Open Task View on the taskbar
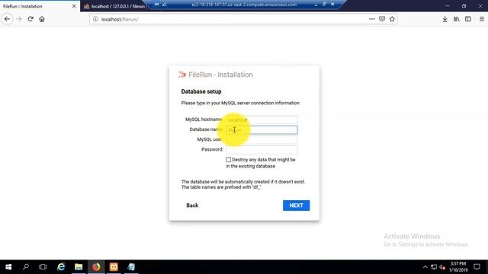The image size is (488, 274). coord(43,267)
